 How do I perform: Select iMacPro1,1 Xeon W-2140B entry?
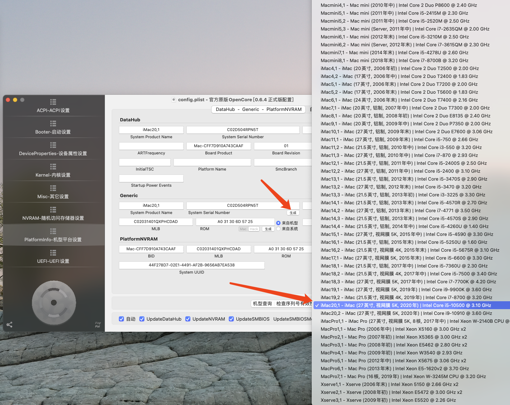click(x=411, y=321)
